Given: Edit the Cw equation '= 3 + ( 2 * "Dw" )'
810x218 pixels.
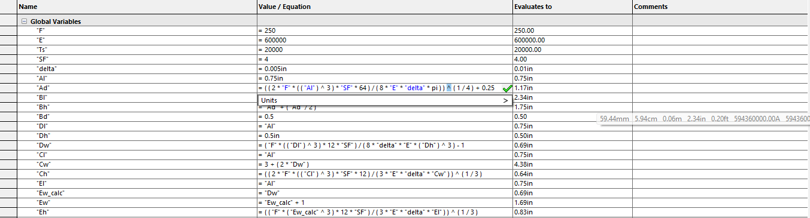Looking at the screenshot, I should coord(385,164).
